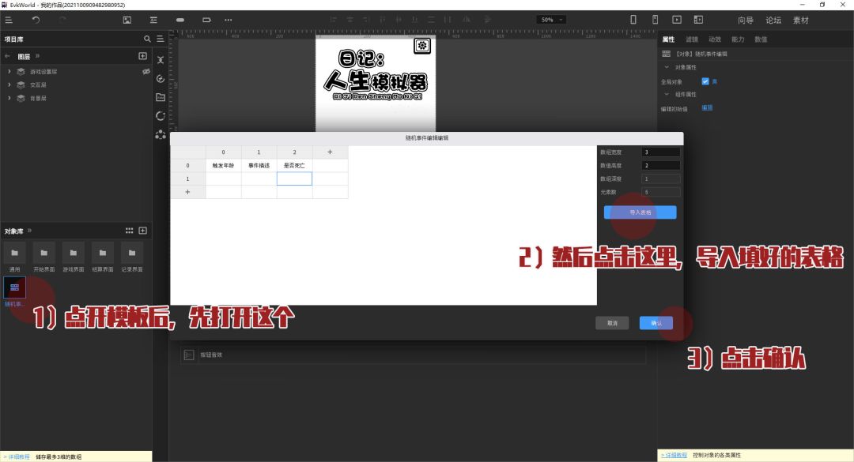Toggle visibility of 游戏设置层 layer
The image size is (854, 462).
(146, 71)
